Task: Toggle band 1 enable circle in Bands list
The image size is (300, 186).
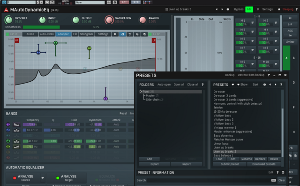Action: point(8,124)
